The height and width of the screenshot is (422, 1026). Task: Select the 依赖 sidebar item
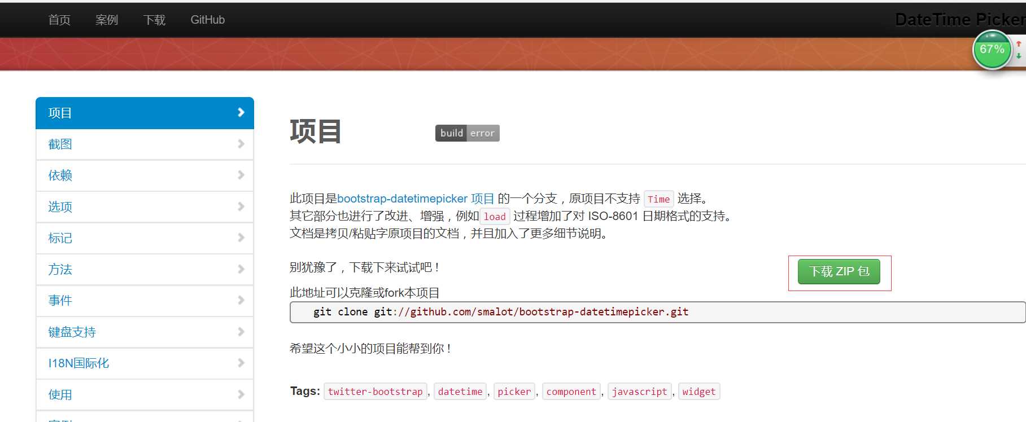[x=145, y=175]
